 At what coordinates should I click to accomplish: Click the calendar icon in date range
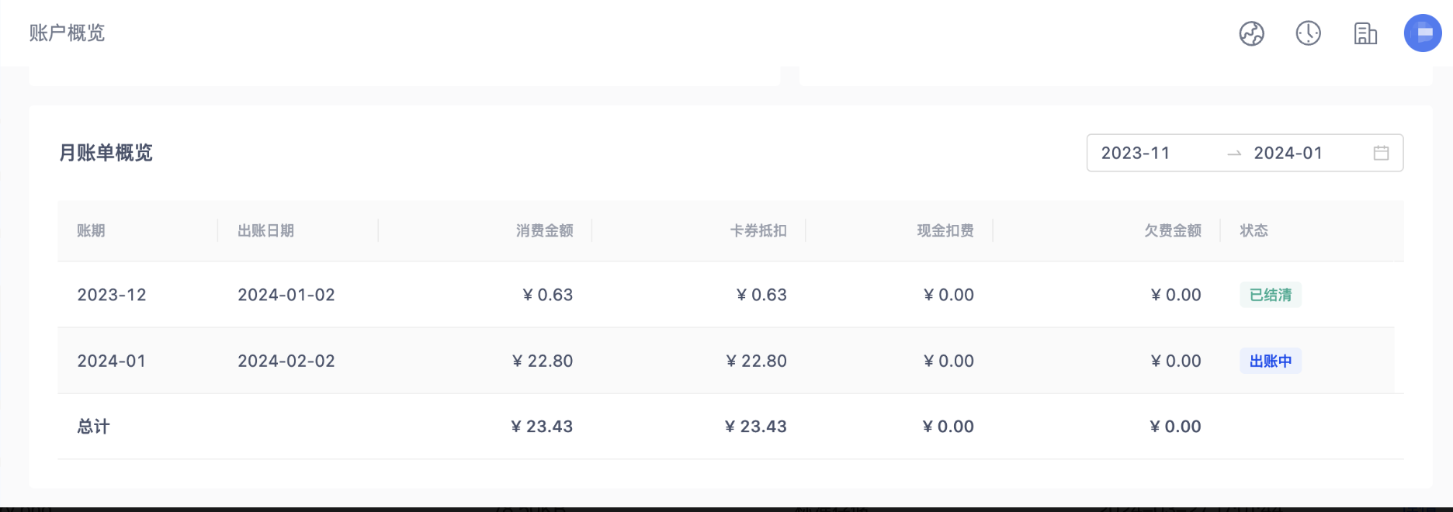pos(1381,153)
